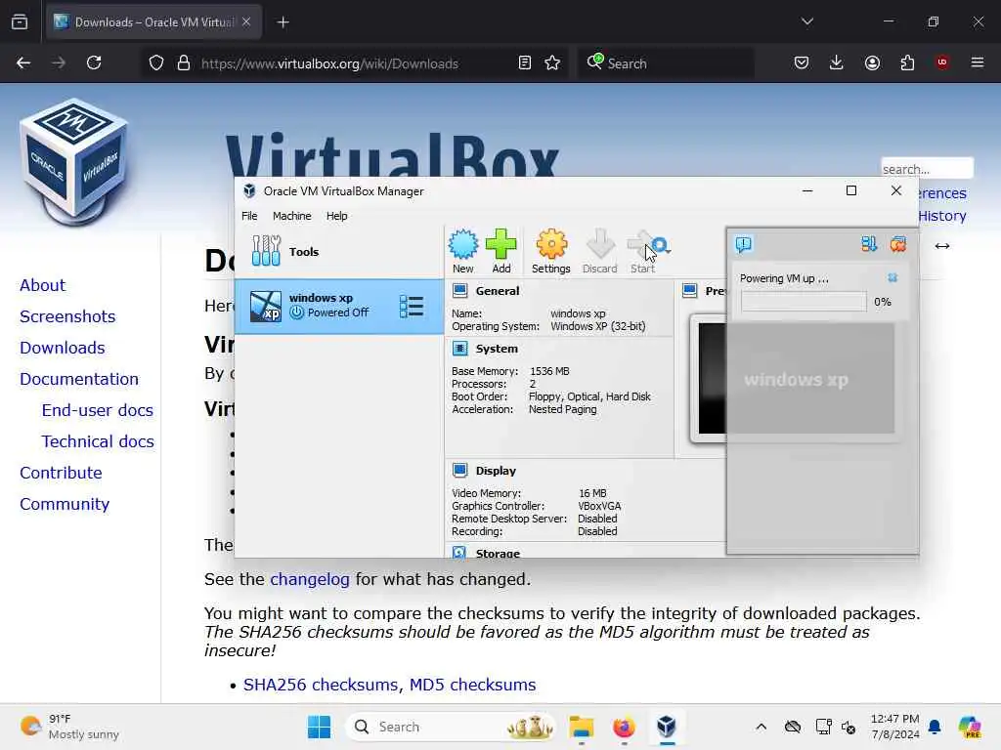Click the notification center speech bubble icon

(744, 244)
